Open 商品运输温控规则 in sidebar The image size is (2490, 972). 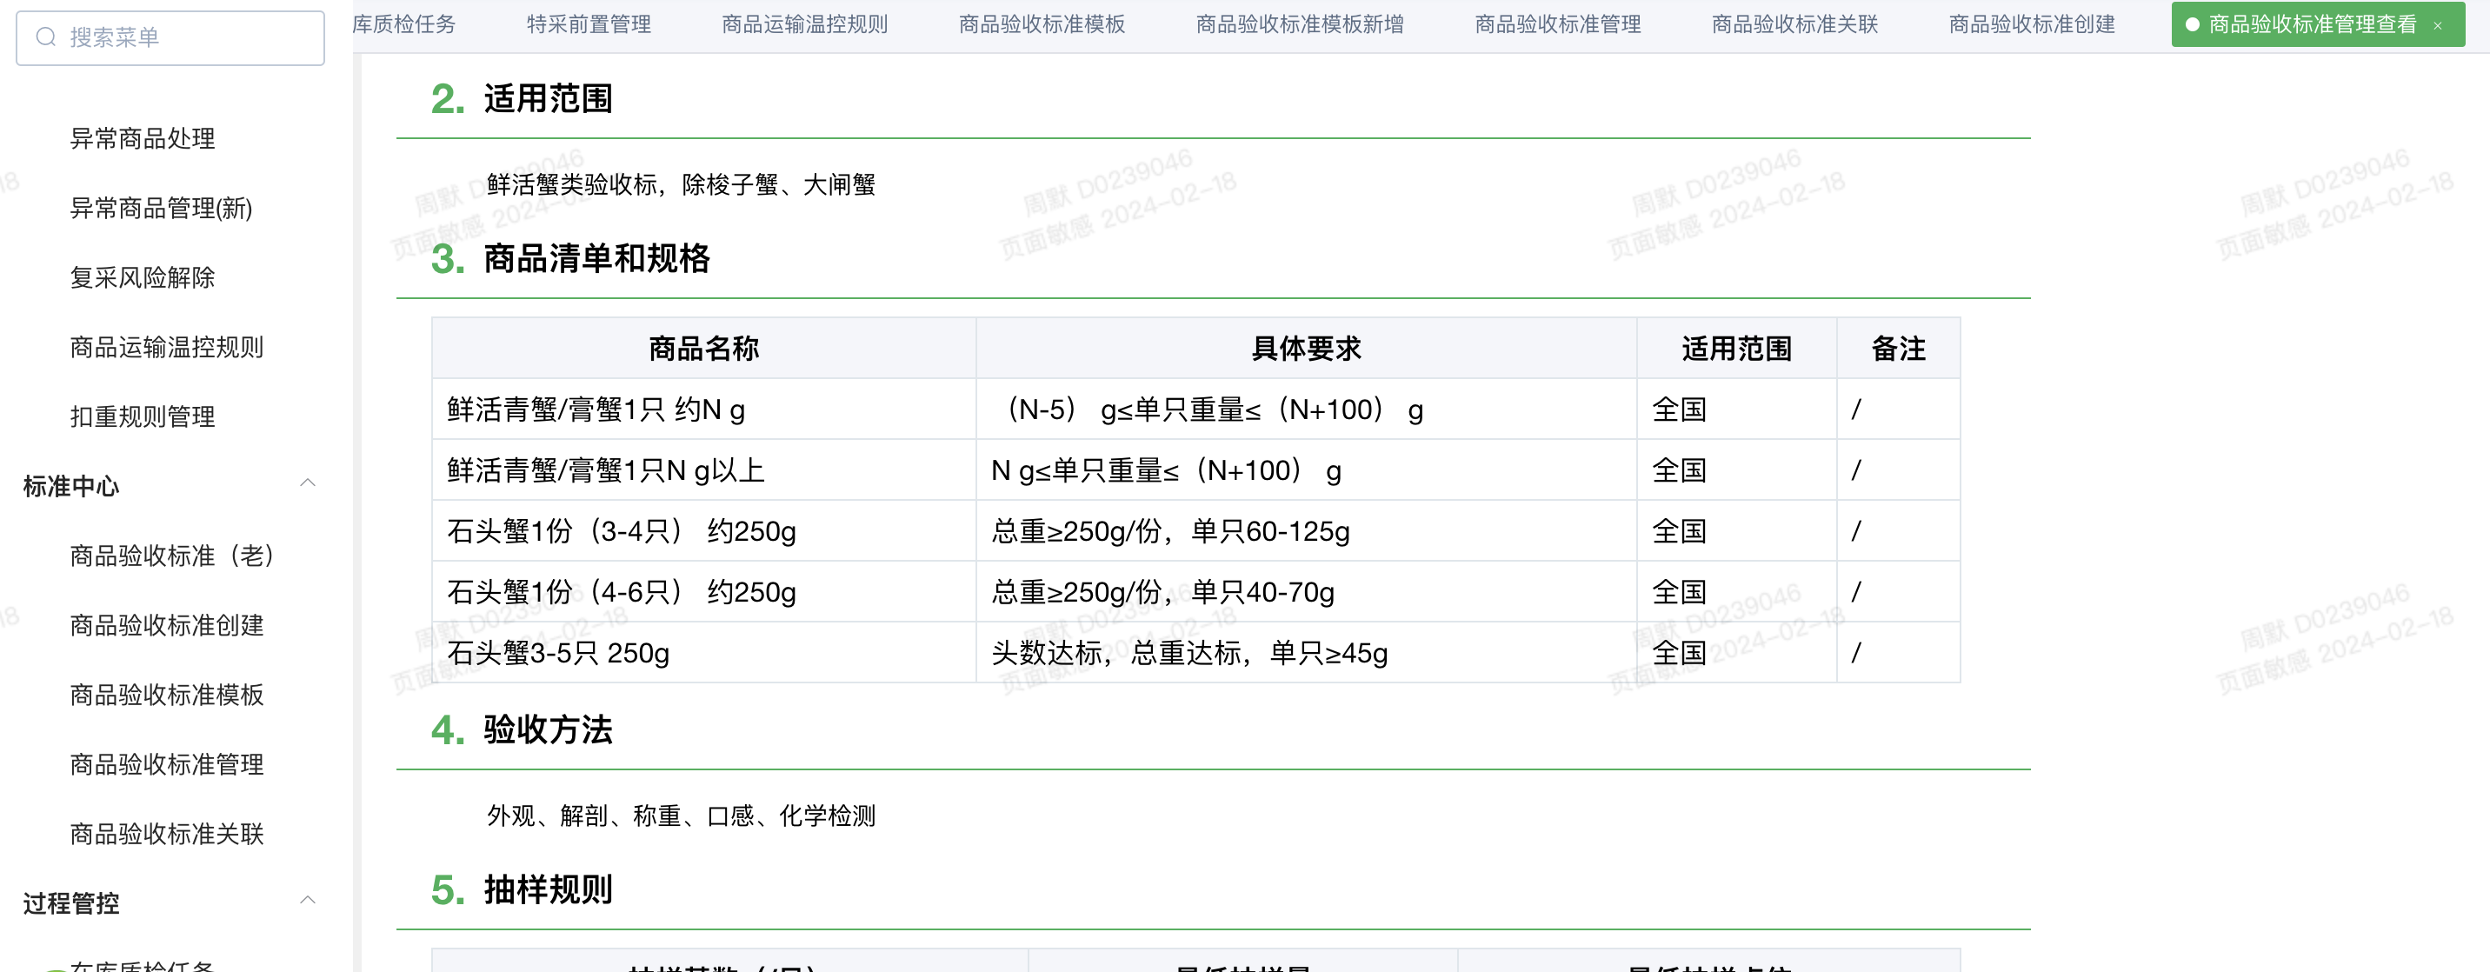166,347
